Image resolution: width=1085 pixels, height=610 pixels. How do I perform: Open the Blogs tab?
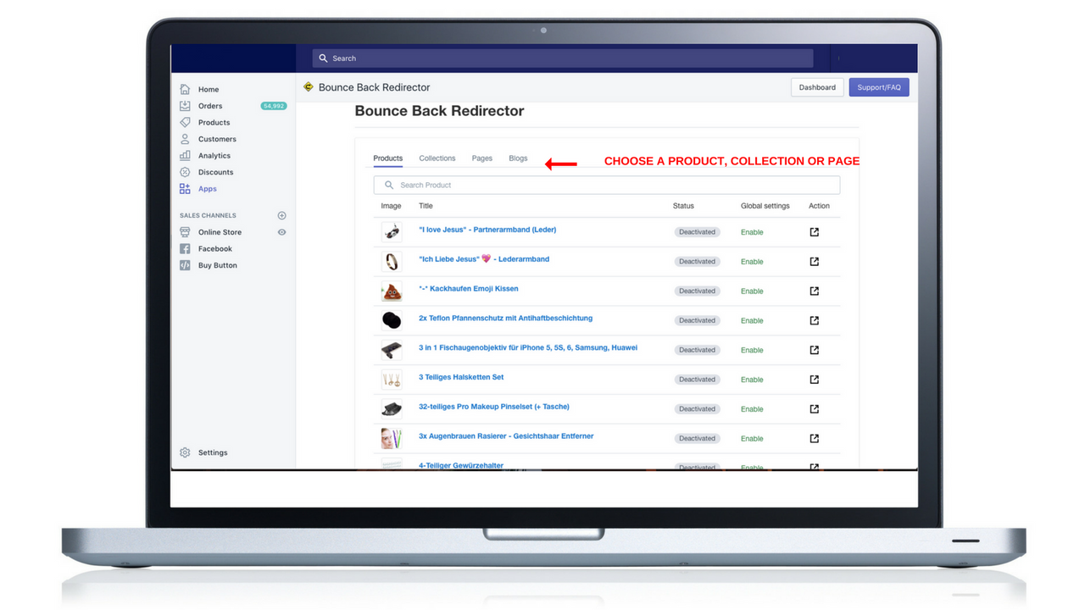coord(518,158)
